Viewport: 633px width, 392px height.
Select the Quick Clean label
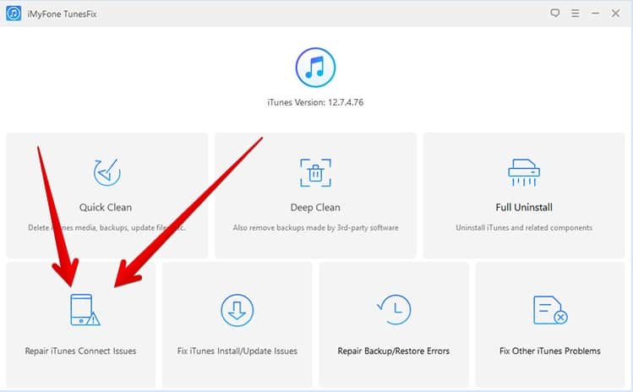pos(106,207)
